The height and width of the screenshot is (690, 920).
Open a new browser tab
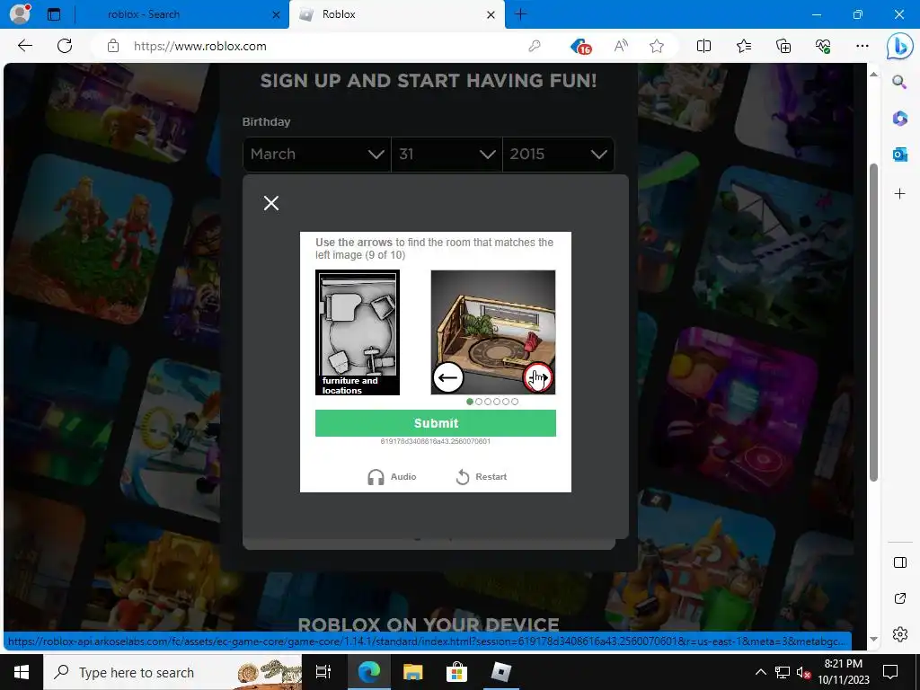520,14
